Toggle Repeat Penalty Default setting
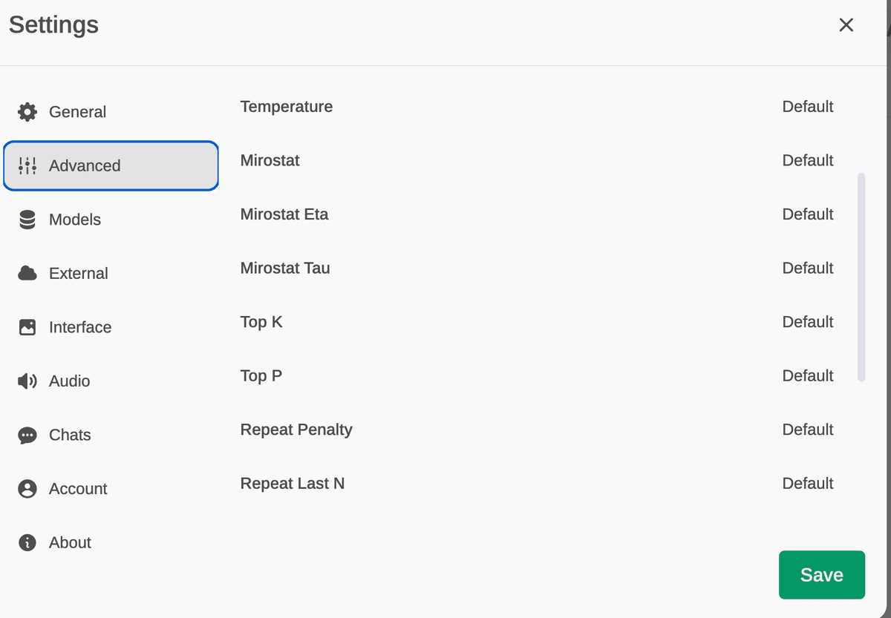This screenshot has height=618, width=891. [808, 430]
